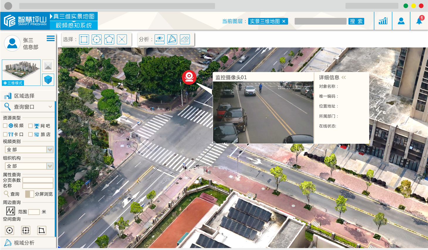Select the circle spatial query tool
The width and height of the screenshot is (428, 250).
tap(9, 230)
